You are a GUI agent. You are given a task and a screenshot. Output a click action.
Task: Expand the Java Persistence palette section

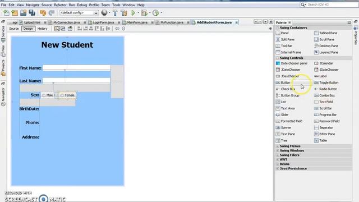pos(277,168)
